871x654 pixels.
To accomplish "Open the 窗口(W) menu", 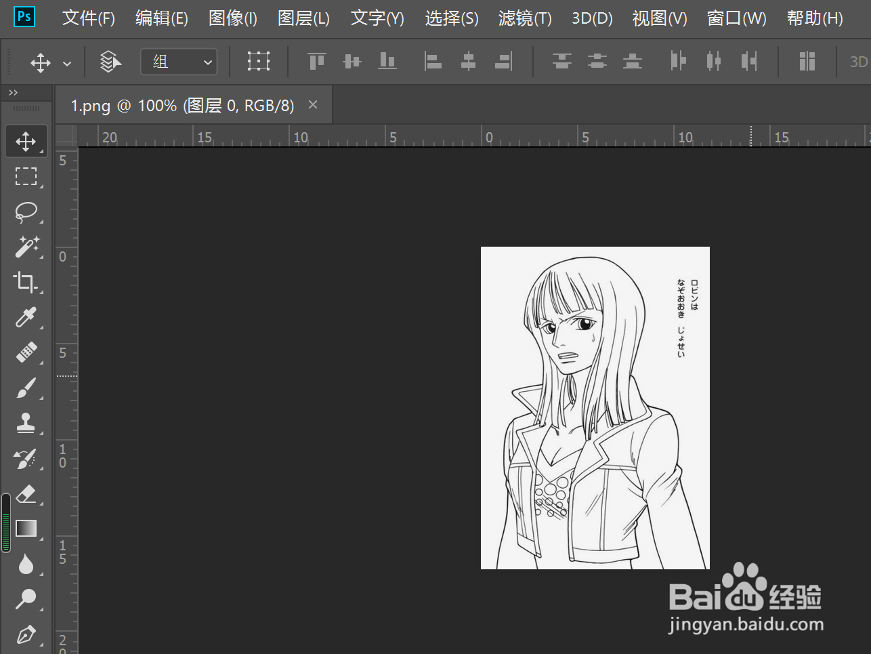I will (737, 18).
